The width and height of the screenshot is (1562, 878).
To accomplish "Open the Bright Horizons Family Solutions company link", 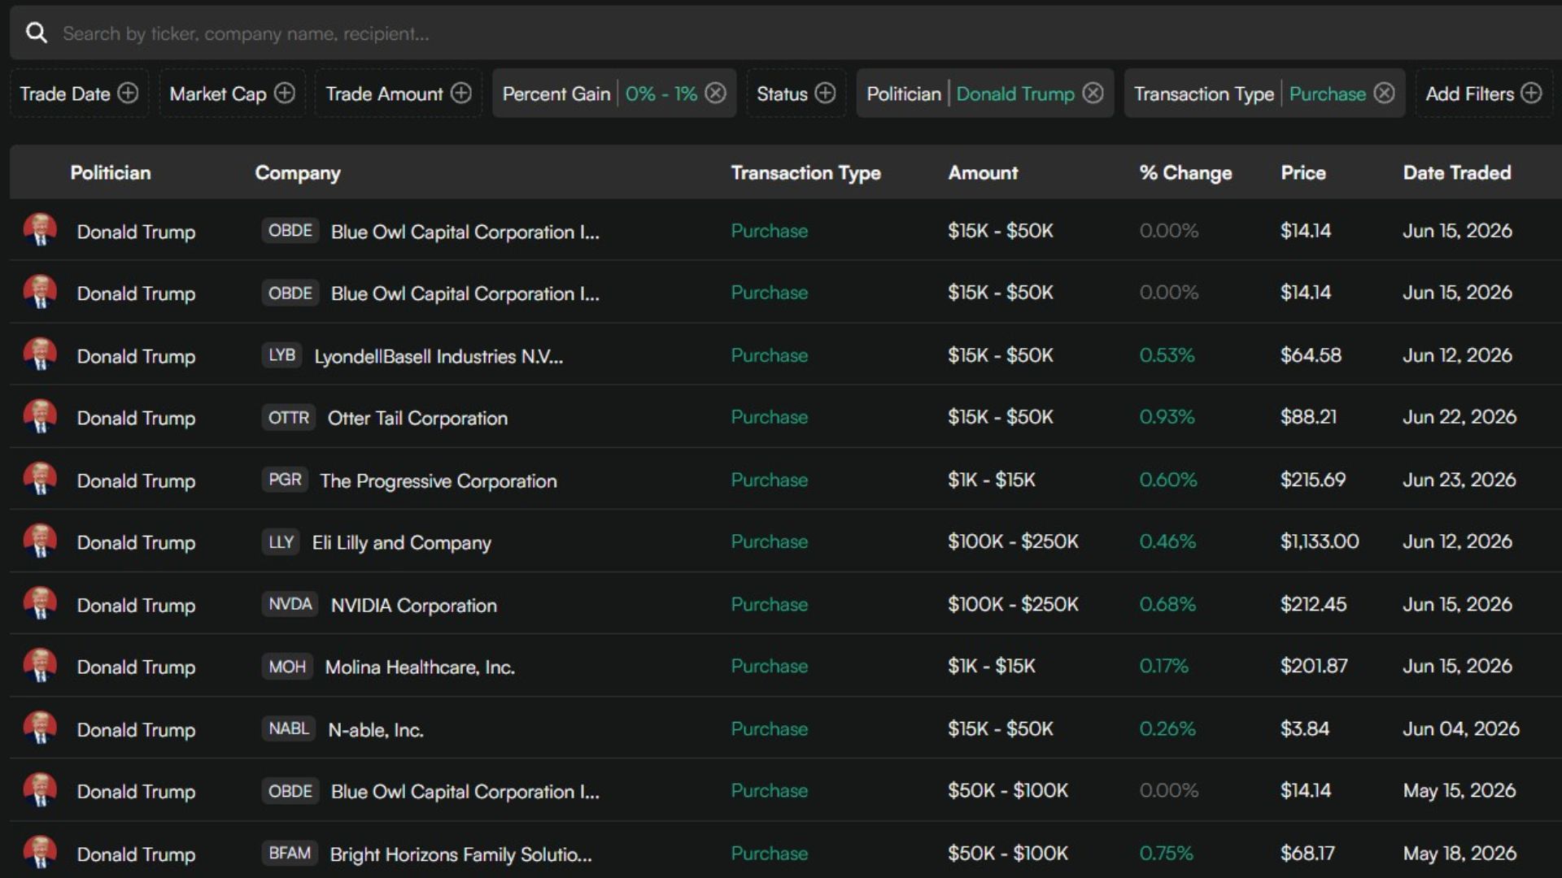I will click(461, 854).
